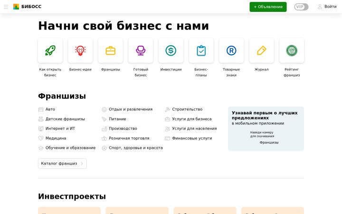Click the monitor icon beside Интернет и ИТ
342x214 pixels.
click(x=41, y=128)
